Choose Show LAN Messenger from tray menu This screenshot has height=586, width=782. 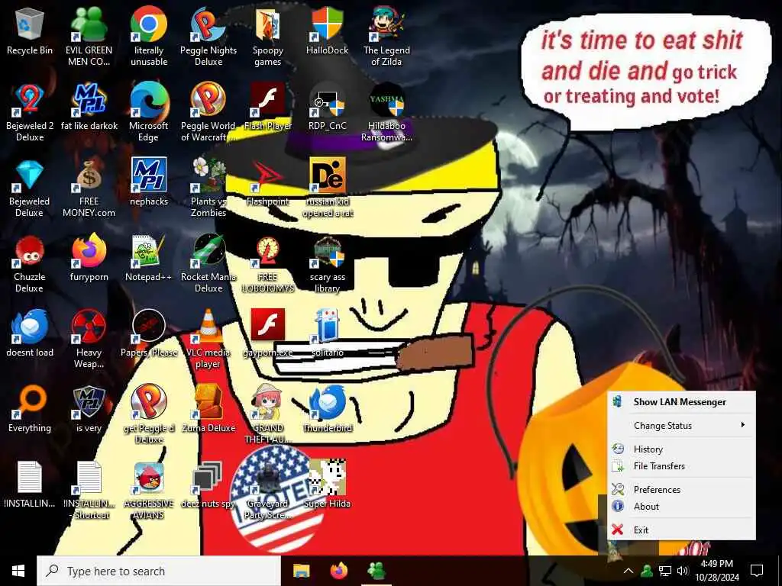click(680, 401)
